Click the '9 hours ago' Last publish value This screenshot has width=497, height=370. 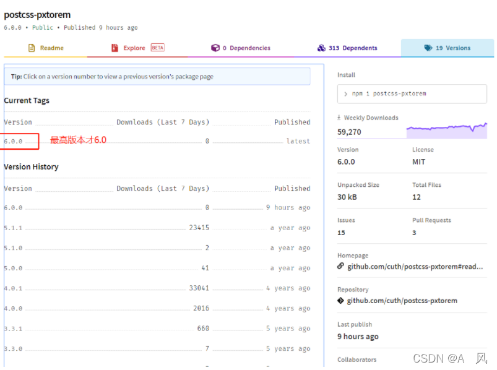tap(358, 337)
